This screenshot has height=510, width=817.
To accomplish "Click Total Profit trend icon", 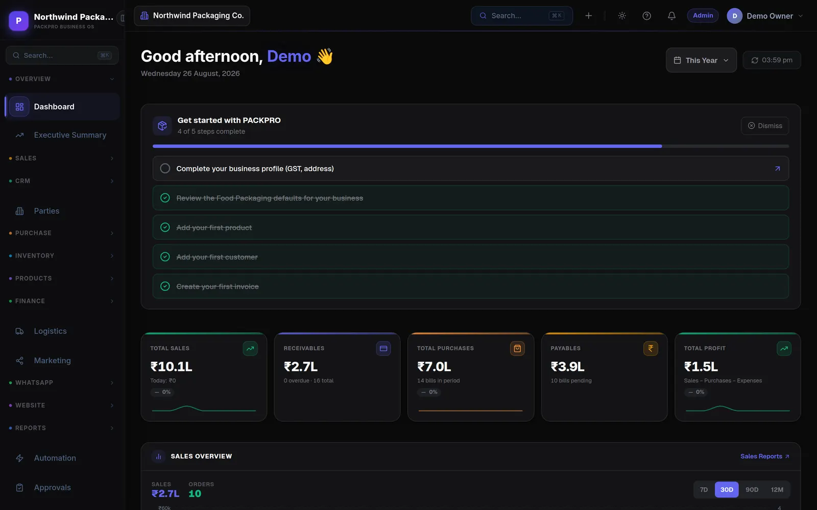I will (x=784, y=349).
